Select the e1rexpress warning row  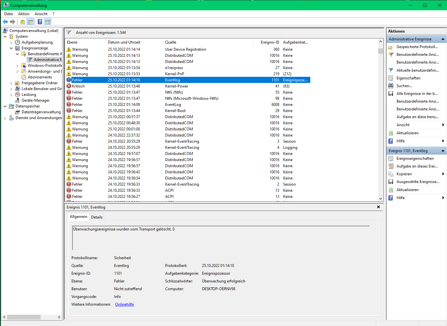click(187, 68)
